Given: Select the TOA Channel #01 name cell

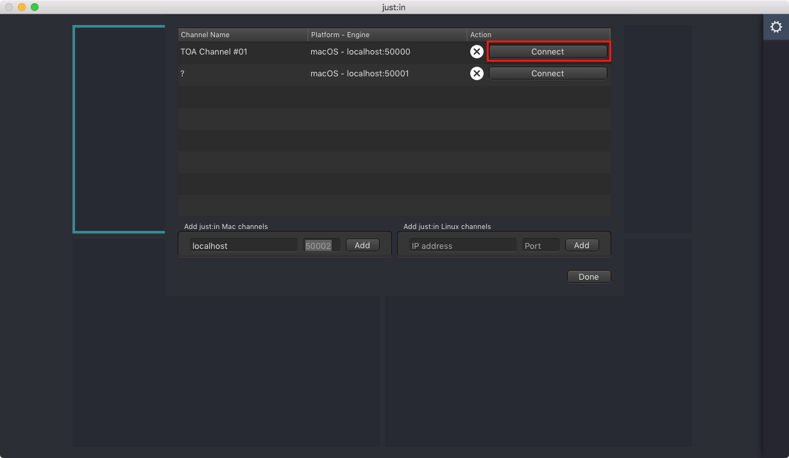Looking at the screenshot, I should (242, 52).
